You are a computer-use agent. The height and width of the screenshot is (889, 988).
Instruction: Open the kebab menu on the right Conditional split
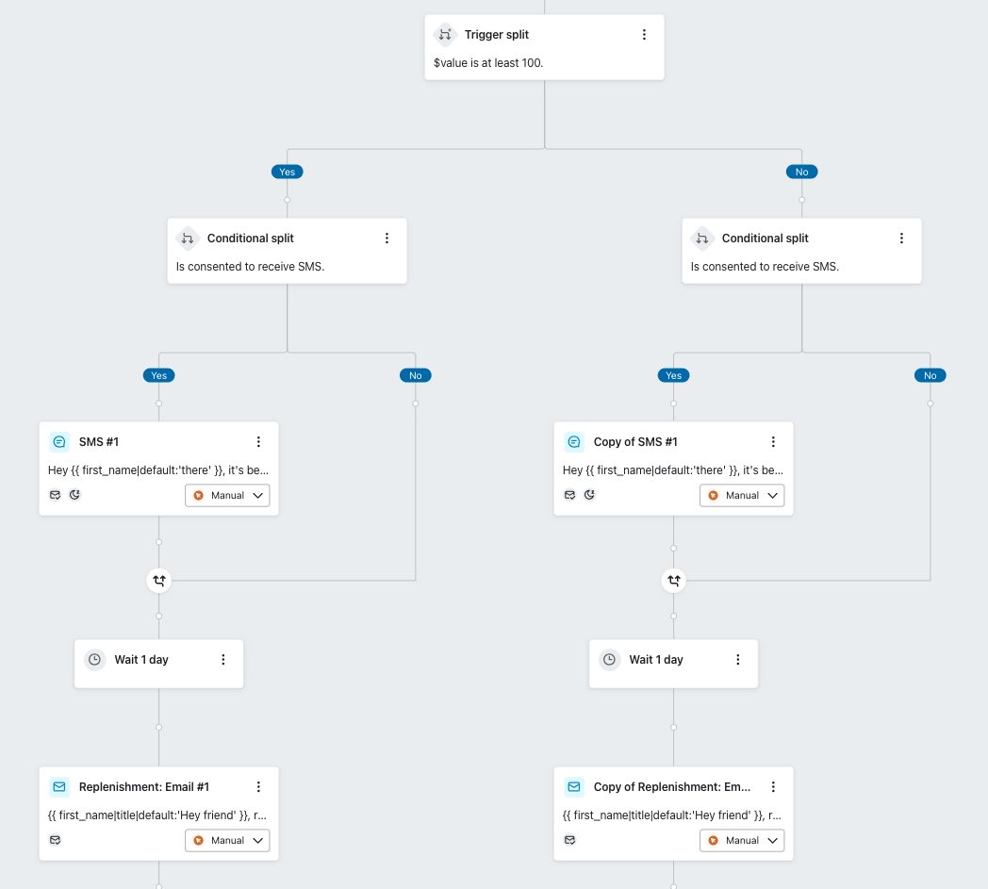tap(901, 239)
